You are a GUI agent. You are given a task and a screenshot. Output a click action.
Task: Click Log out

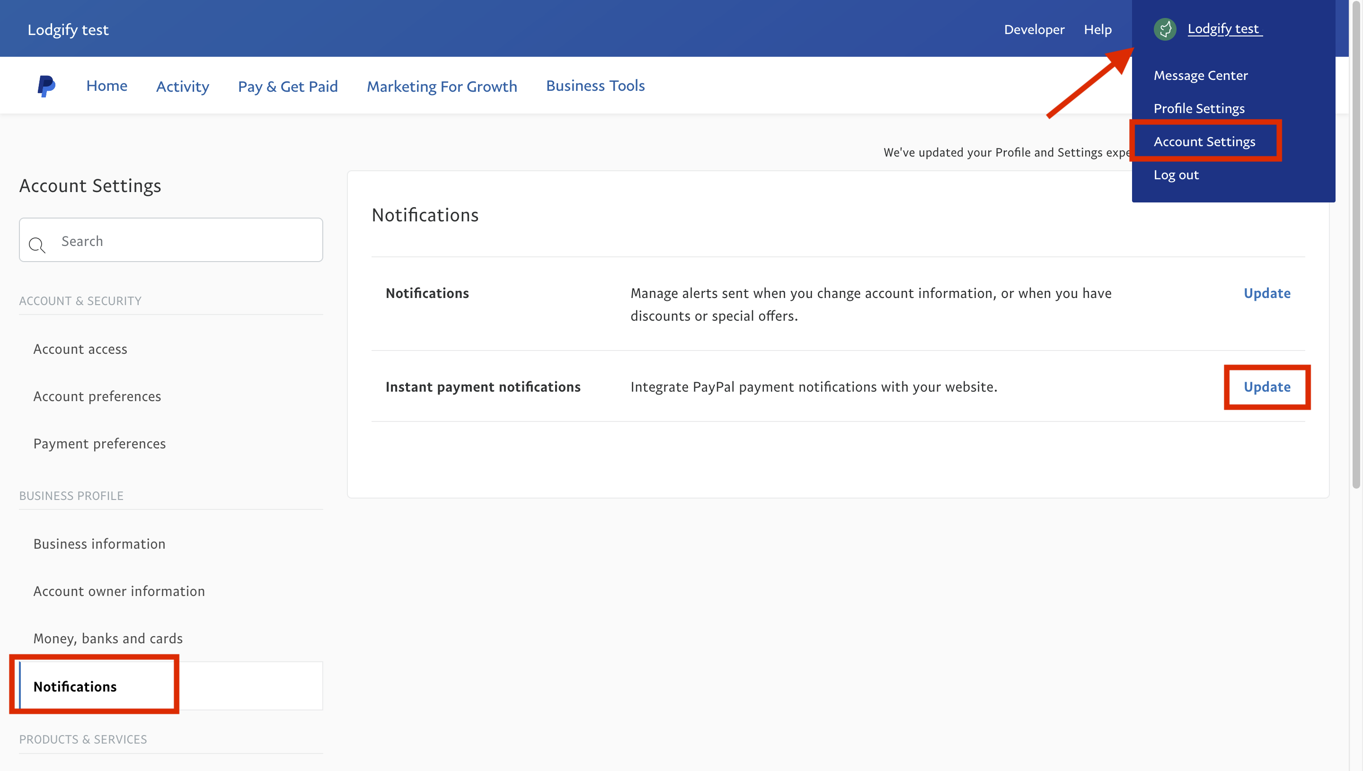coord(1176,175)
